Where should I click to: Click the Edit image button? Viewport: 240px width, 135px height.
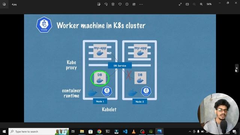99,4
